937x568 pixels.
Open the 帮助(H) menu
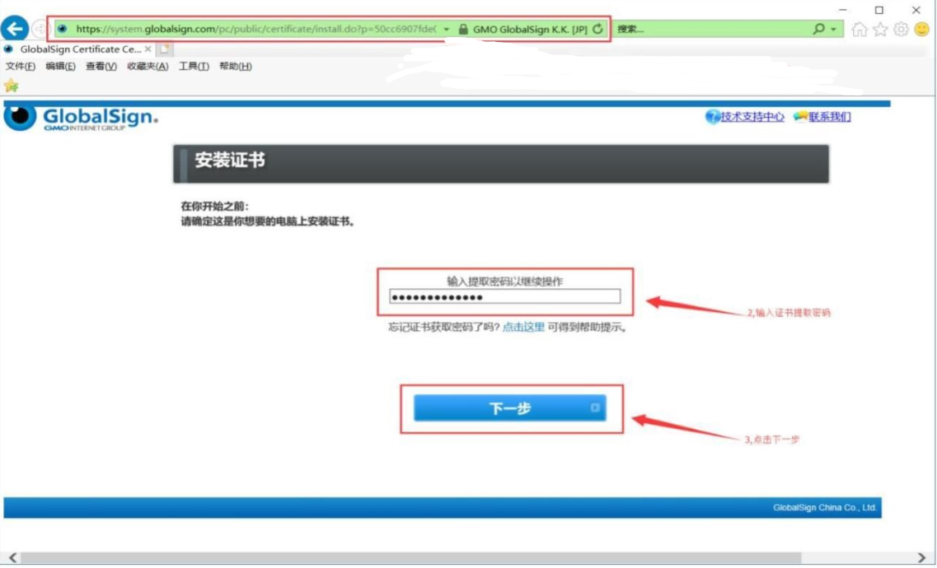point(236,66)
